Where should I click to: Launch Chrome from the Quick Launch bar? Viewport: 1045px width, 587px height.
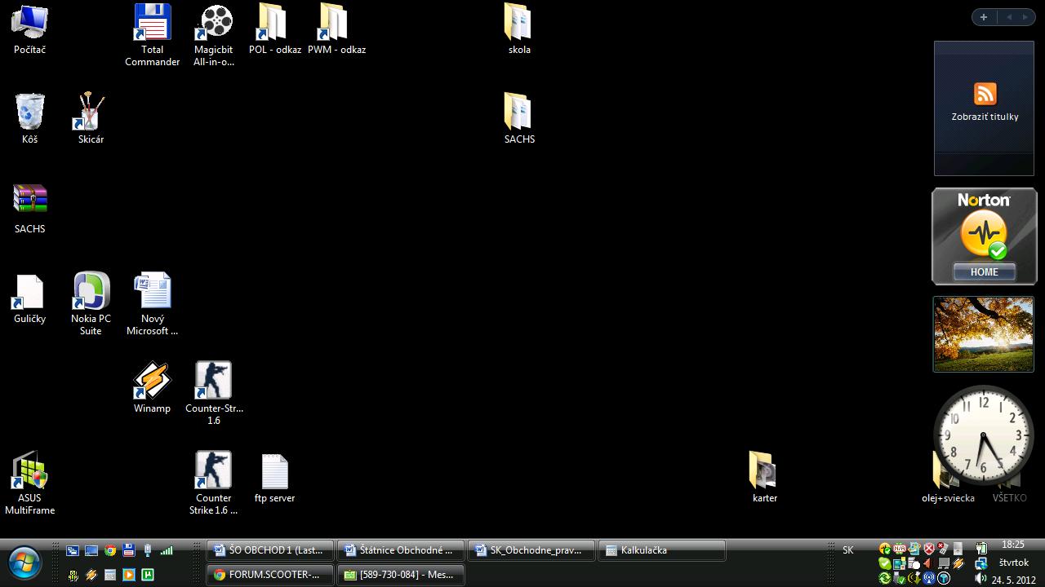[110, 550]
